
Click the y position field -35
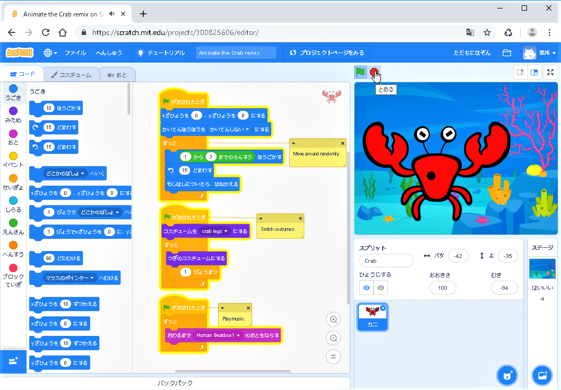click(508, 256)
